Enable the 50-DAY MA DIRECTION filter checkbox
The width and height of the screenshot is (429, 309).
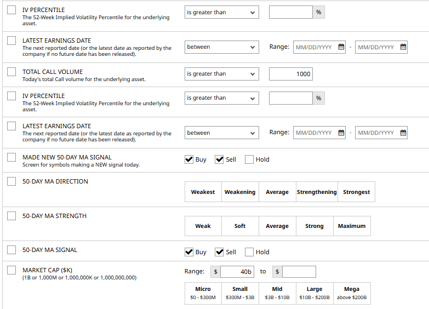tap(12, 181)
